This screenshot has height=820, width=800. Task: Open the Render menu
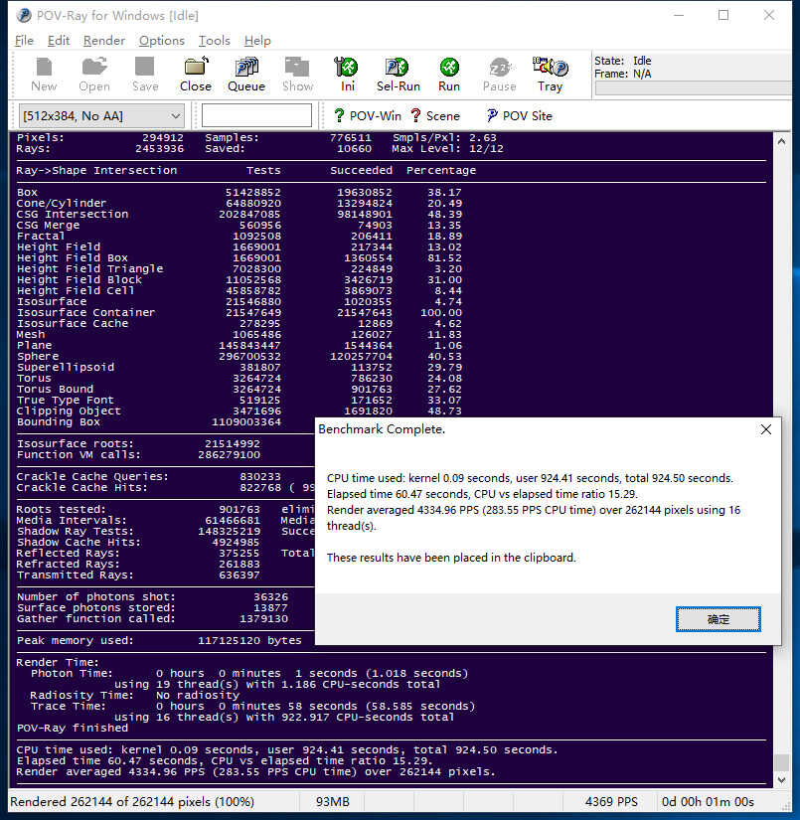click(104, 41)
